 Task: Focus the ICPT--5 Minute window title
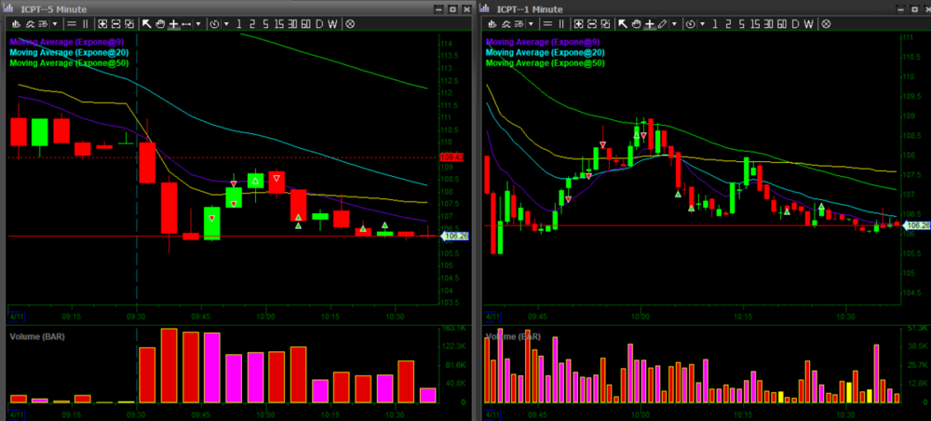pyautogui.click(x=56, y=7)
